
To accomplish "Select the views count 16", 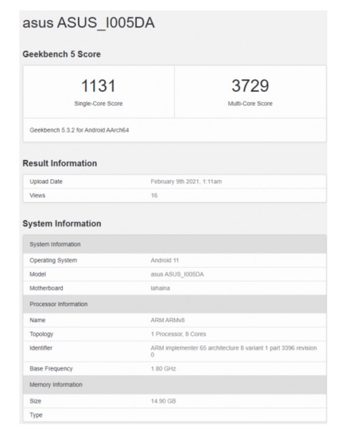I will (154, 195).
